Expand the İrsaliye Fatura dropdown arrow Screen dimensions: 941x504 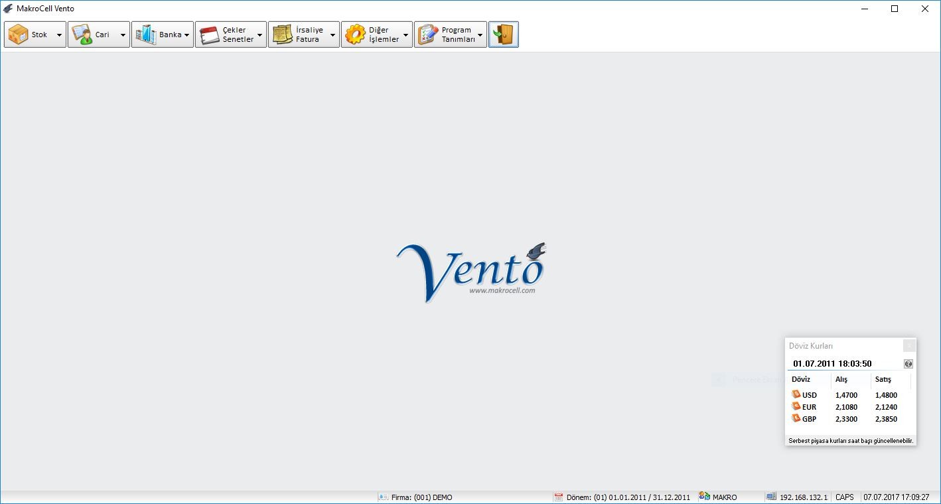tap(333, 35)
